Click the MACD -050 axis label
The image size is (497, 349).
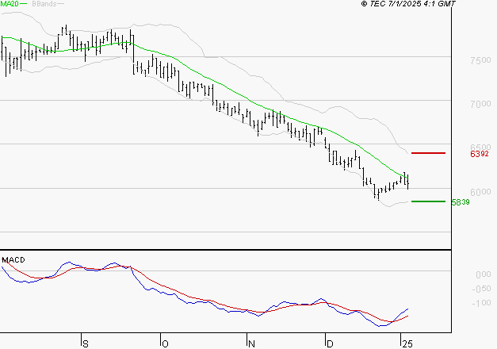click(x=481, y=289)
